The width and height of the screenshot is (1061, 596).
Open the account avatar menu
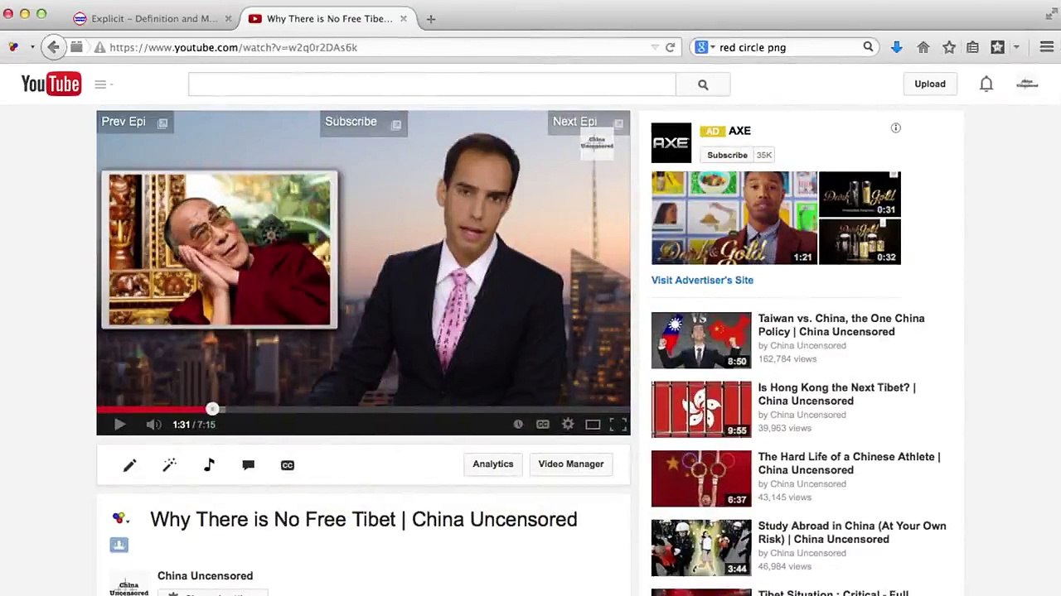(x=1027, y=84)
